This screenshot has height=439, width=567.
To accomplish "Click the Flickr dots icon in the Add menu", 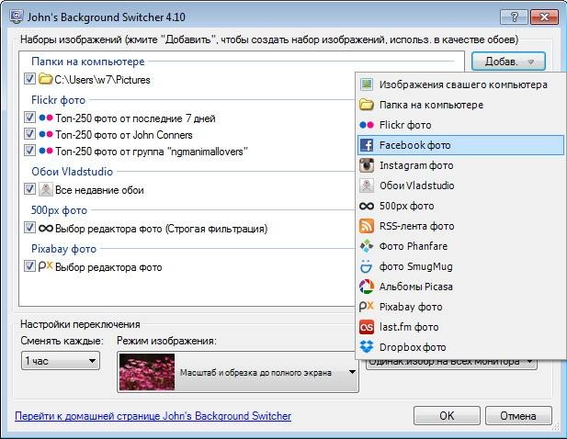I will coord(367,125).
